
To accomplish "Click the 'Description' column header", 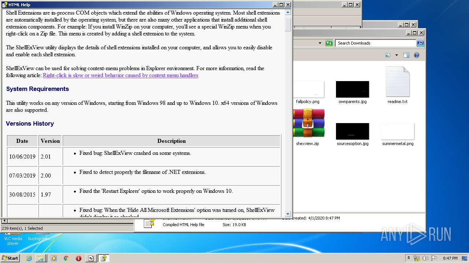I will (x=171, y=141).
